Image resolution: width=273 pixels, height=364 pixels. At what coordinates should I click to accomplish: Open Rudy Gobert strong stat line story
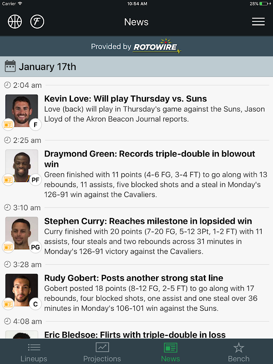tap(134, 278)
